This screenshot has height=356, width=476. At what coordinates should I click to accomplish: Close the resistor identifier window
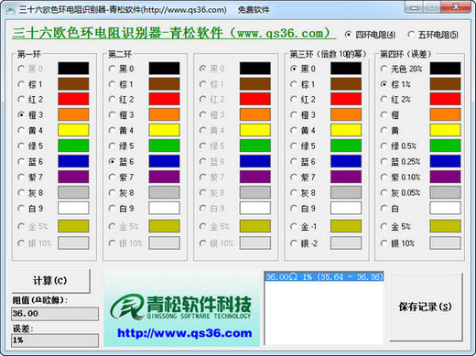pyautogui.click(x=456, y=7)
